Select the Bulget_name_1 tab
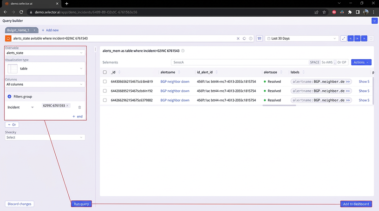This screenshot has width=379, height=211. 18,30
